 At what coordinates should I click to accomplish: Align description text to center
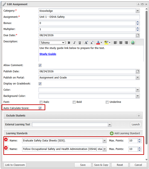[x=121, y=43]
